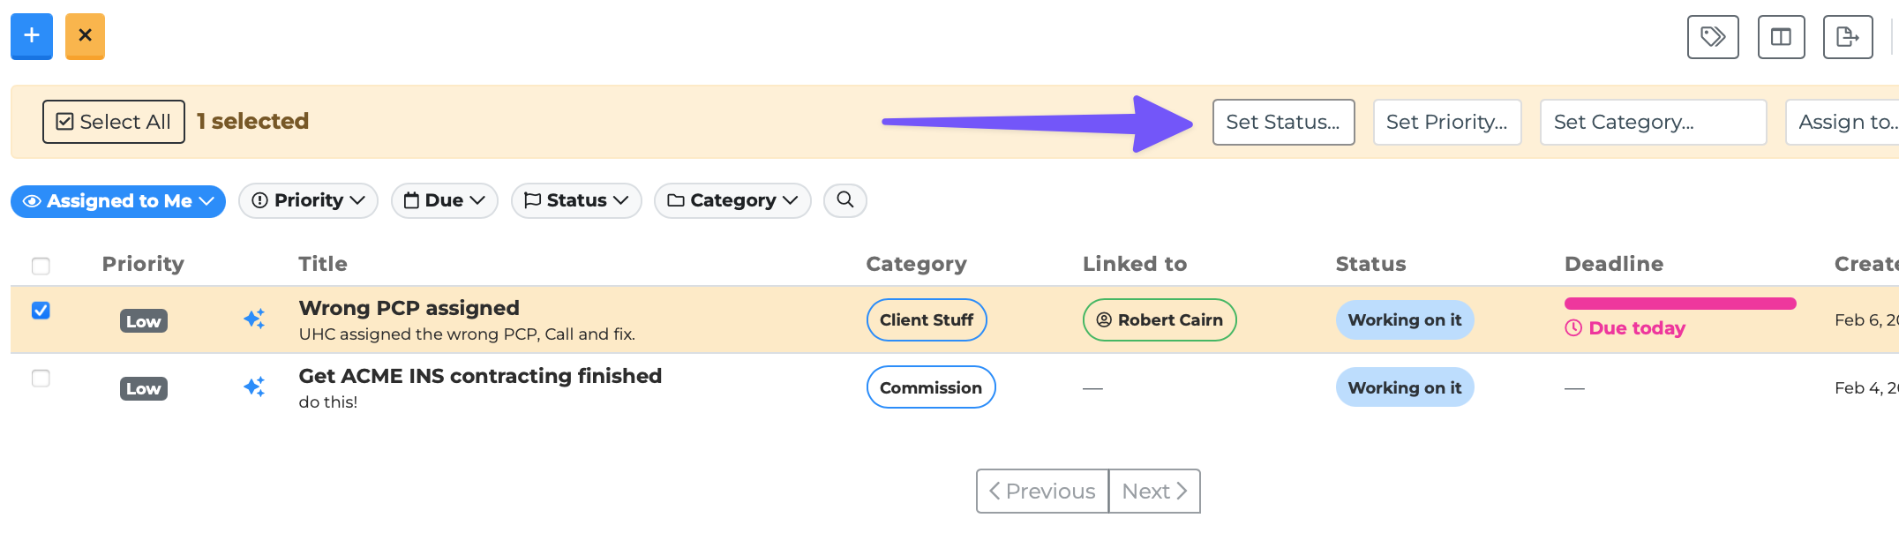Check the Get ACME INS contracting row

point(41,379)
